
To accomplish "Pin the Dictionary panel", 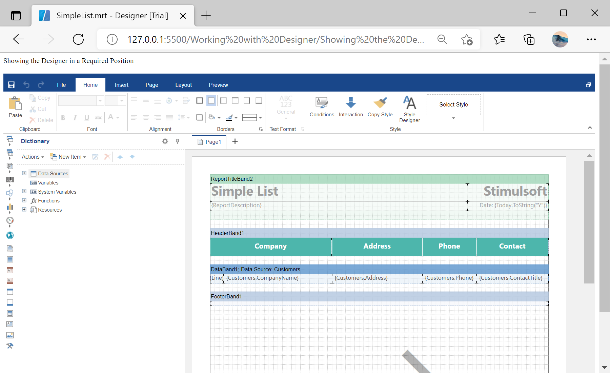I will 177,141.
